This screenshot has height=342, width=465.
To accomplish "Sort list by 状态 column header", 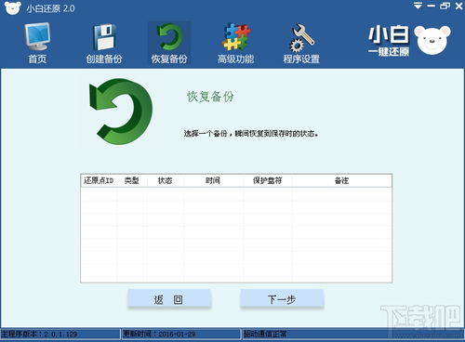I will 165,180.
